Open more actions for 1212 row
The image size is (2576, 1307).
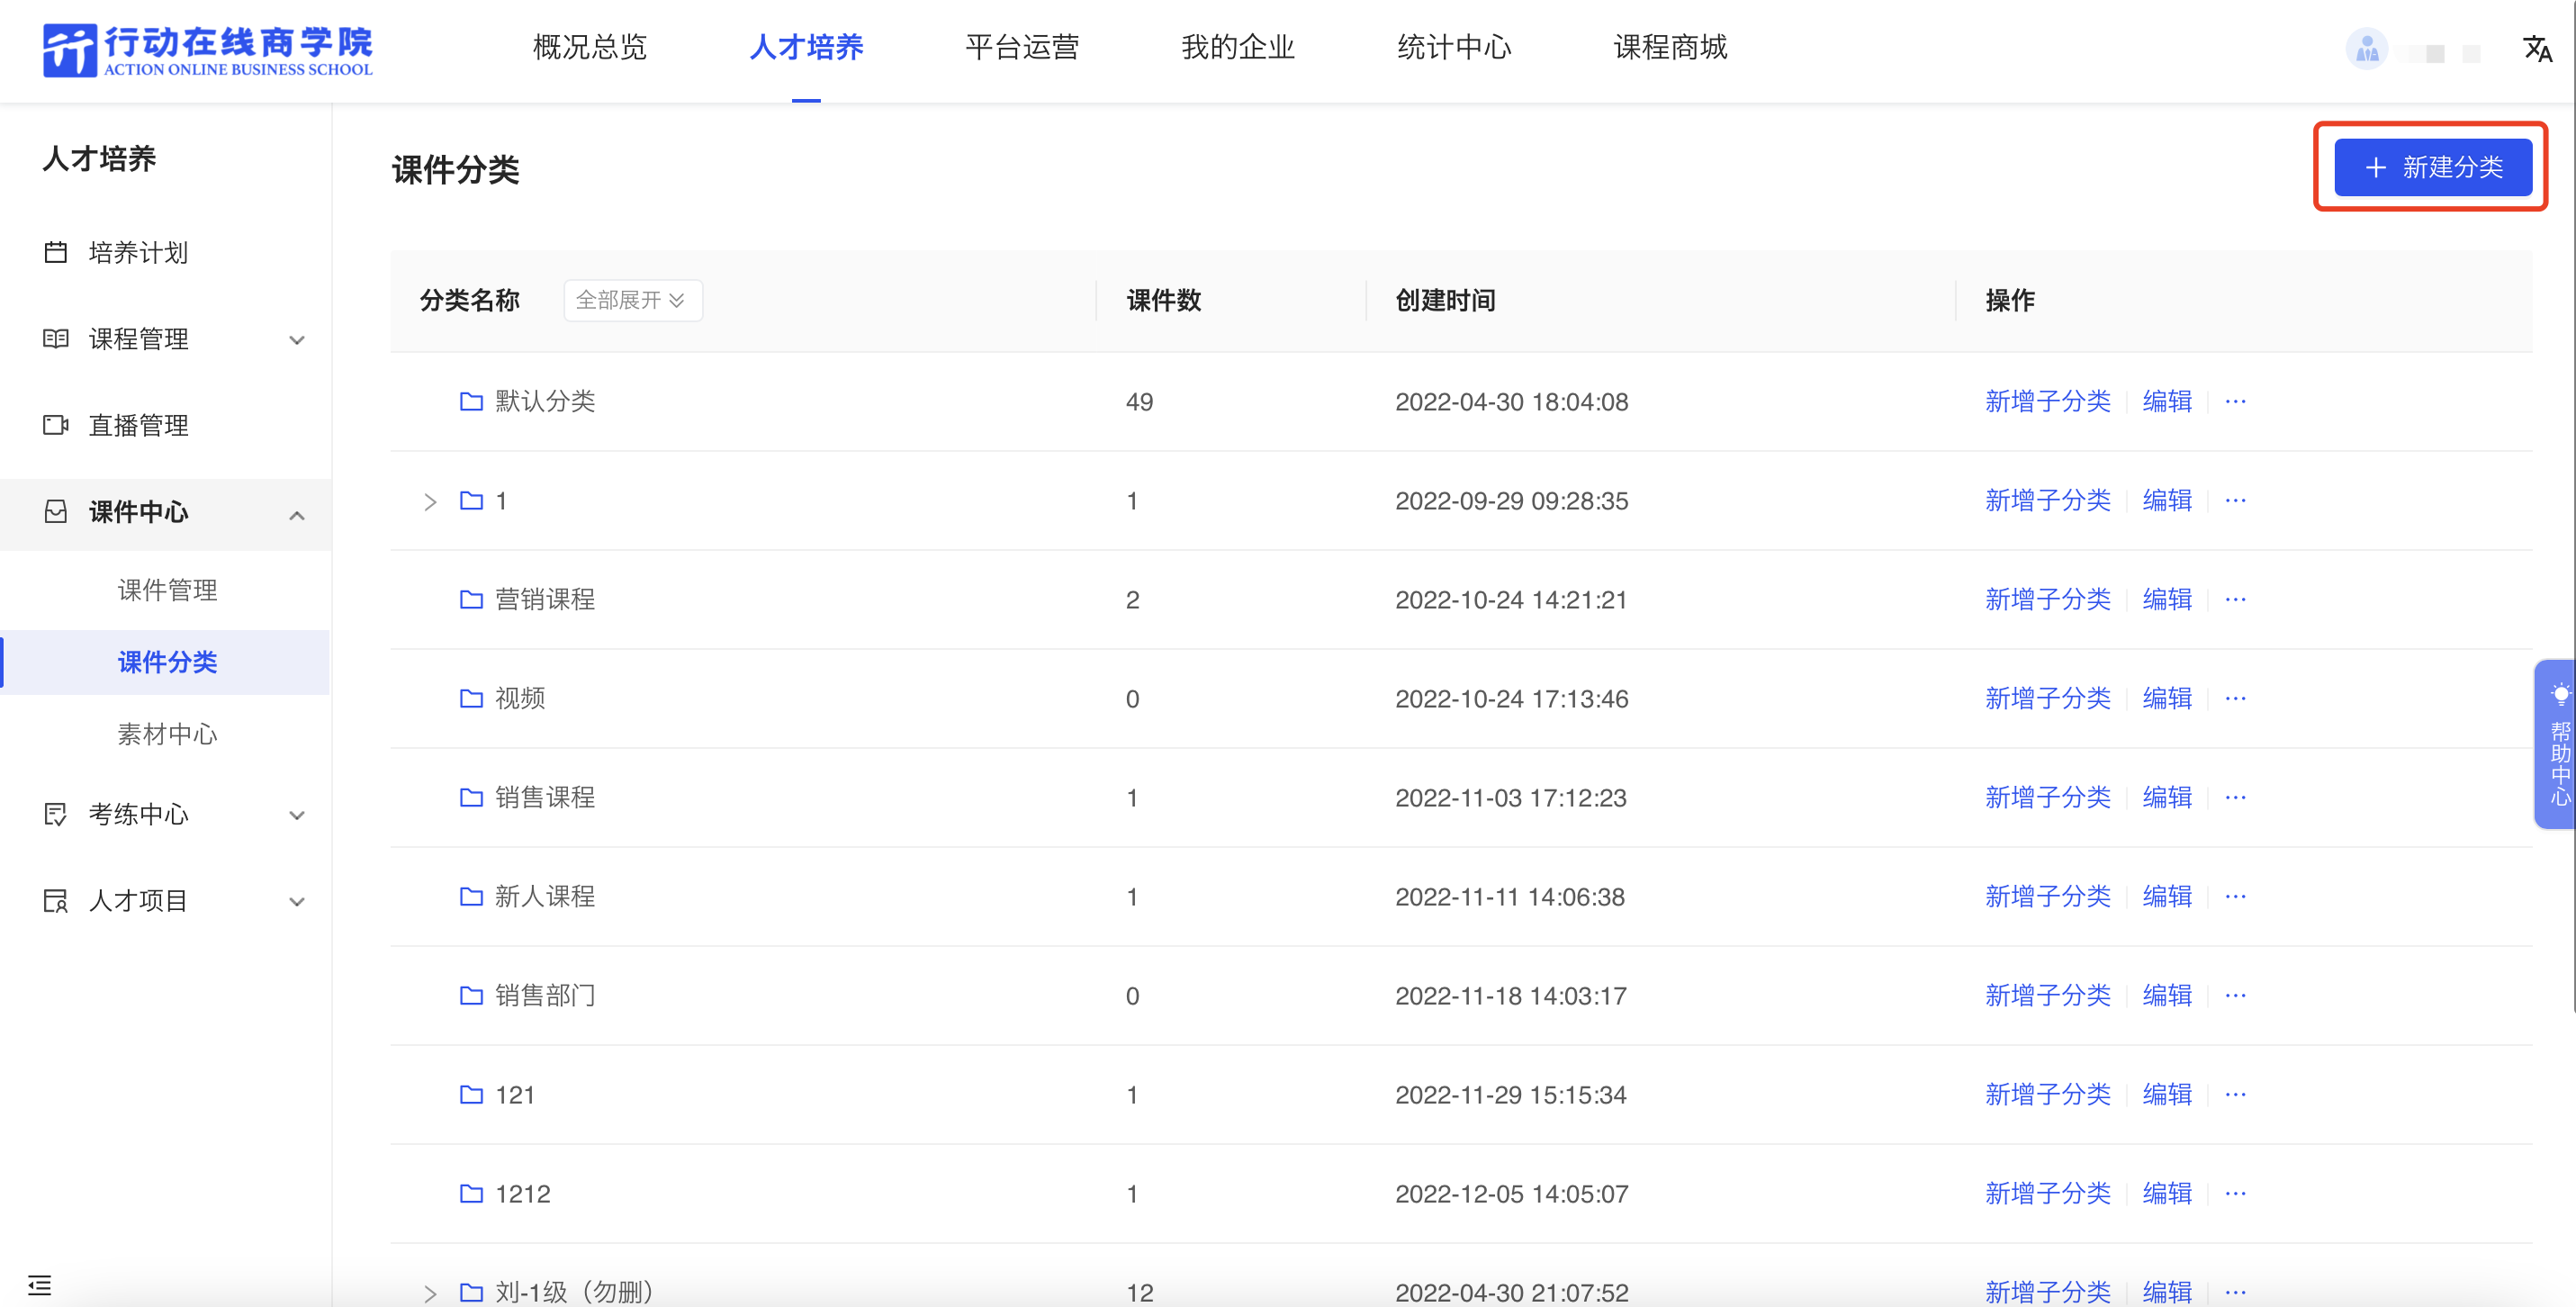[x=2235, y=1193]
